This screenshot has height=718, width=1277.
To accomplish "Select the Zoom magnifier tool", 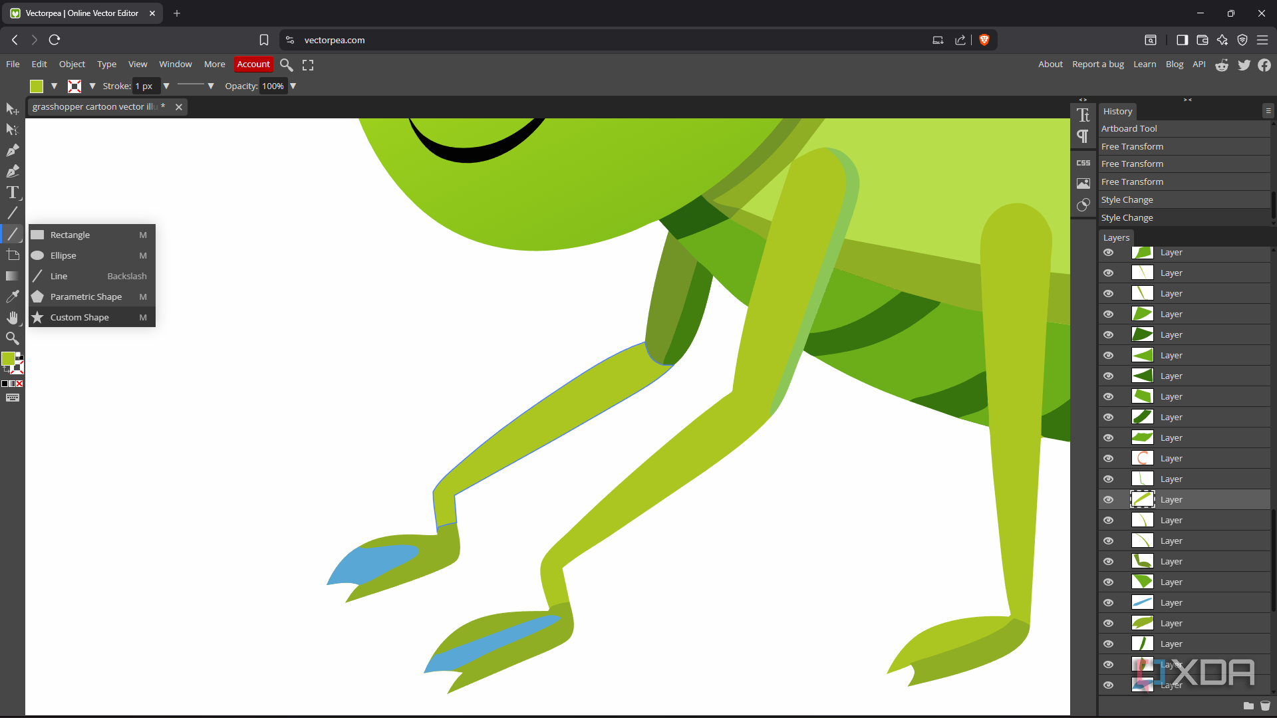I will tap(12, 338).
